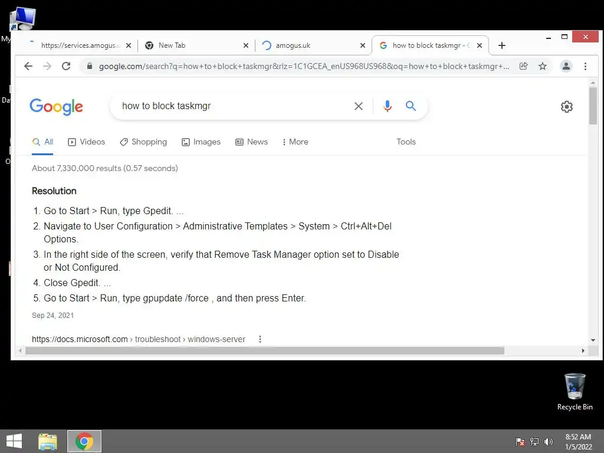Close the New Tab tab
Viewport: 604px width, 453px height.
[246, 45]
